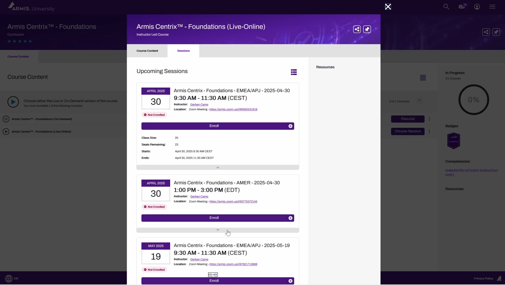The image size is (505, 285).
Task: Click May 19 date tile
Action: point(156,253)
